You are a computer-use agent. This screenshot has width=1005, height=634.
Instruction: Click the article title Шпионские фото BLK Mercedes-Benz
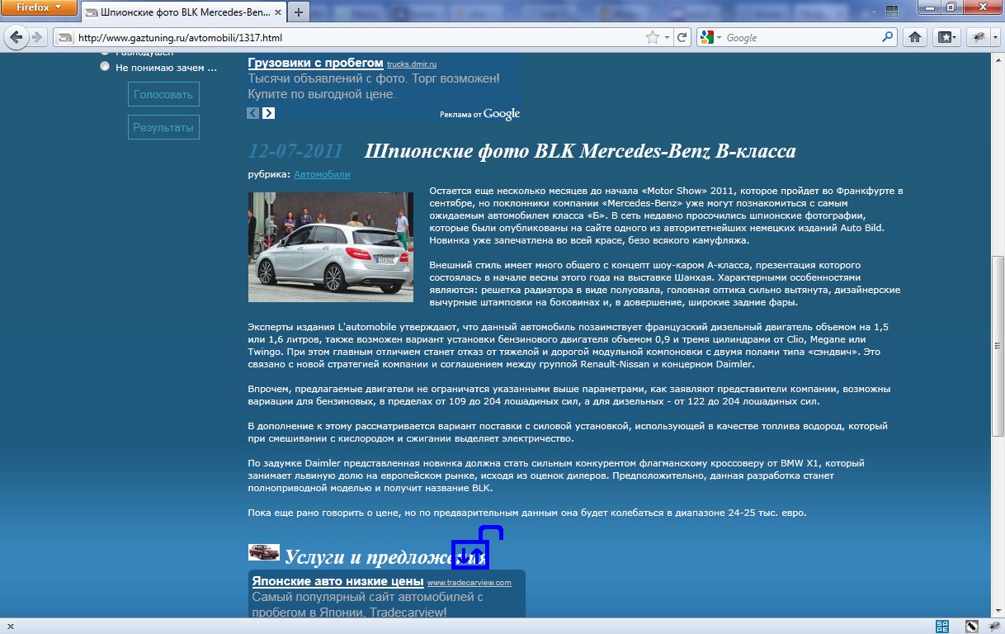coord(580,151)
